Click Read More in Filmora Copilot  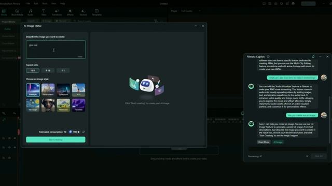click(x=264, y=142)
